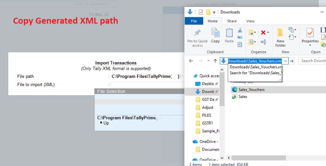Viewport: 326px width, 166px height.
Task: Open the Copy to dropdown
Action: [252, 42]
